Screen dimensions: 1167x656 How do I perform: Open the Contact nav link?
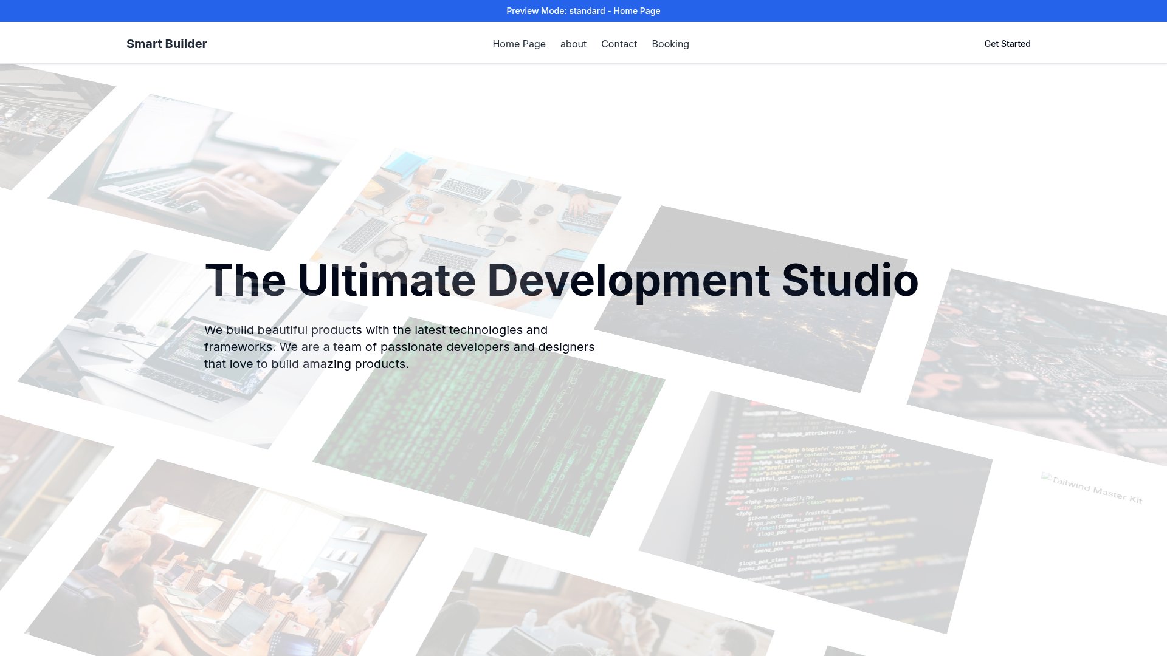[619, 44]
